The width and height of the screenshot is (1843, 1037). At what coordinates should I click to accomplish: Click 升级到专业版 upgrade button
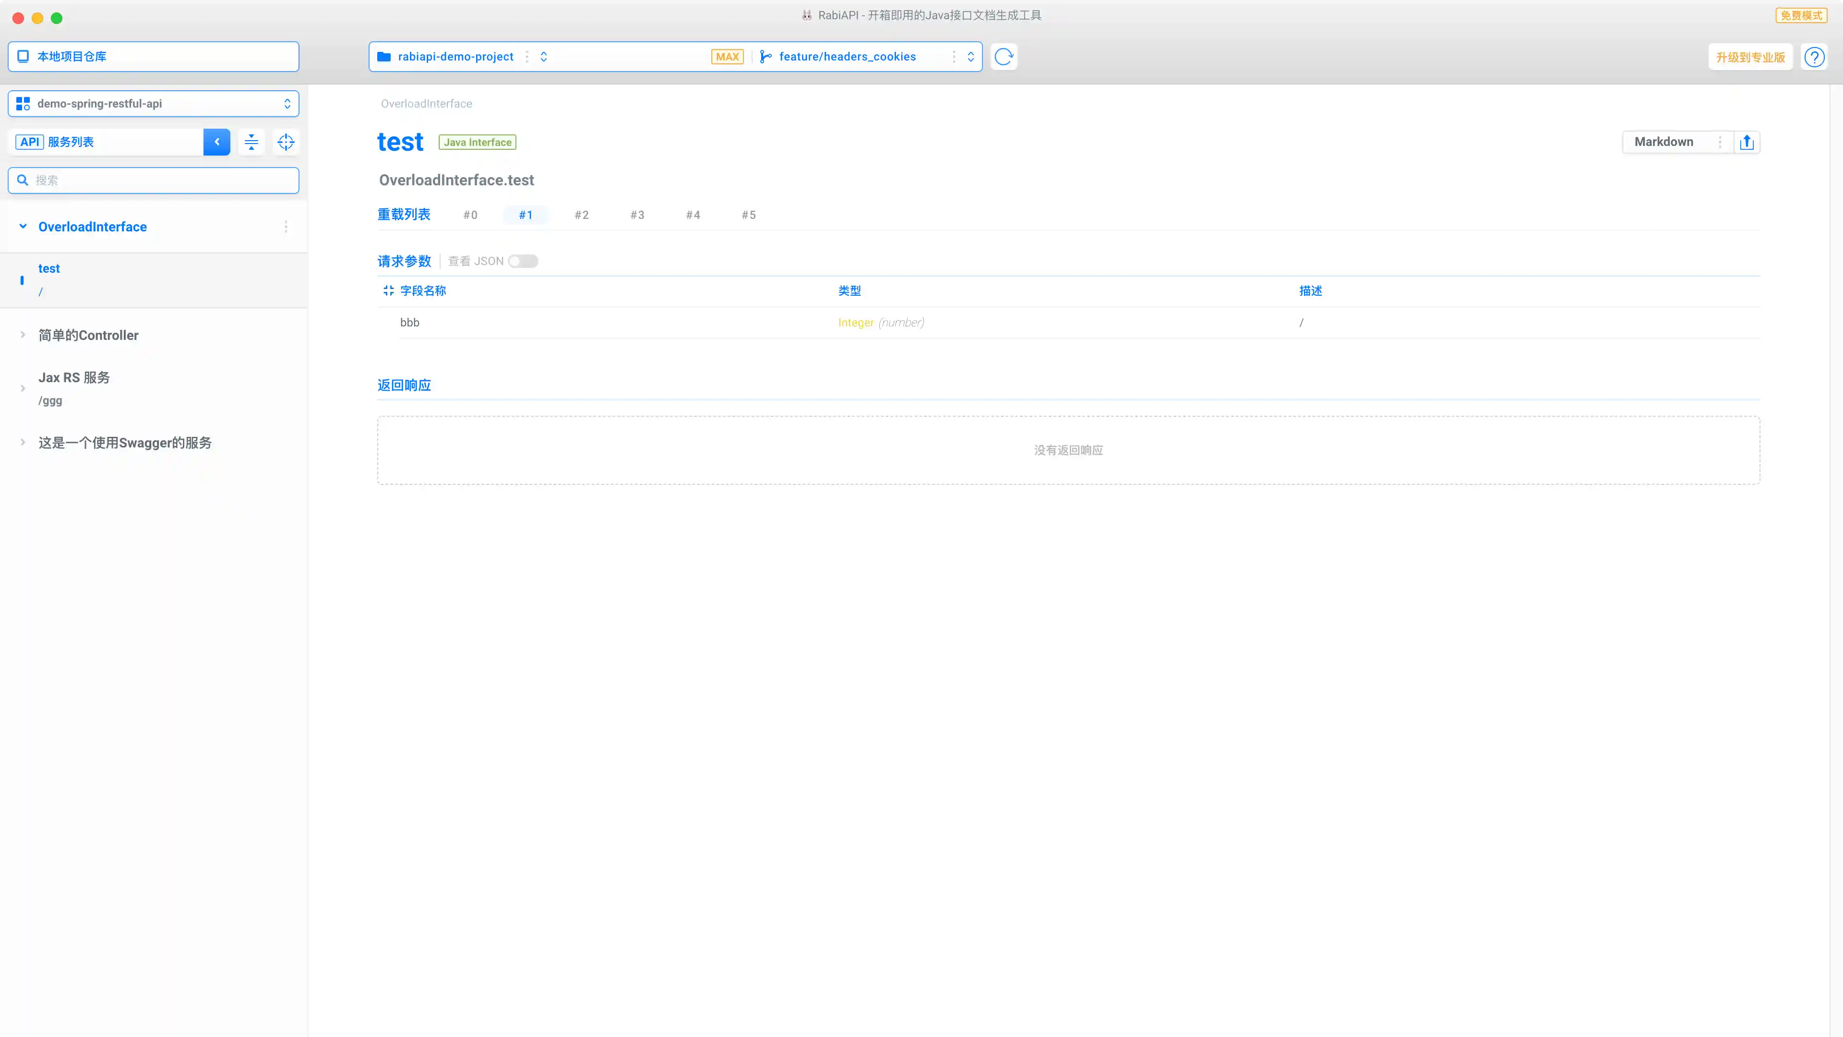[1750, 57]
